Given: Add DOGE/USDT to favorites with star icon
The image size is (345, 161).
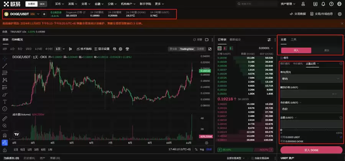Looking at the screenshot, I should [x=44, y=14].
